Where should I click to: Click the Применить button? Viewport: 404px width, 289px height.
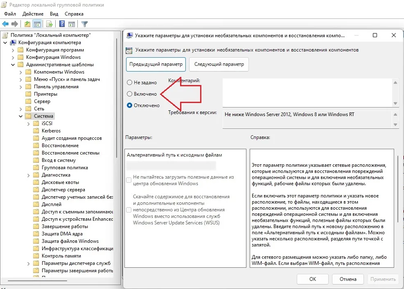coord(383,279)
